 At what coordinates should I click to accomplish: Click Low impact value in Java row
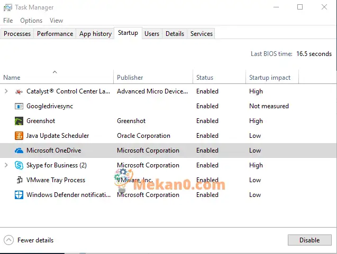pos(255,136)
